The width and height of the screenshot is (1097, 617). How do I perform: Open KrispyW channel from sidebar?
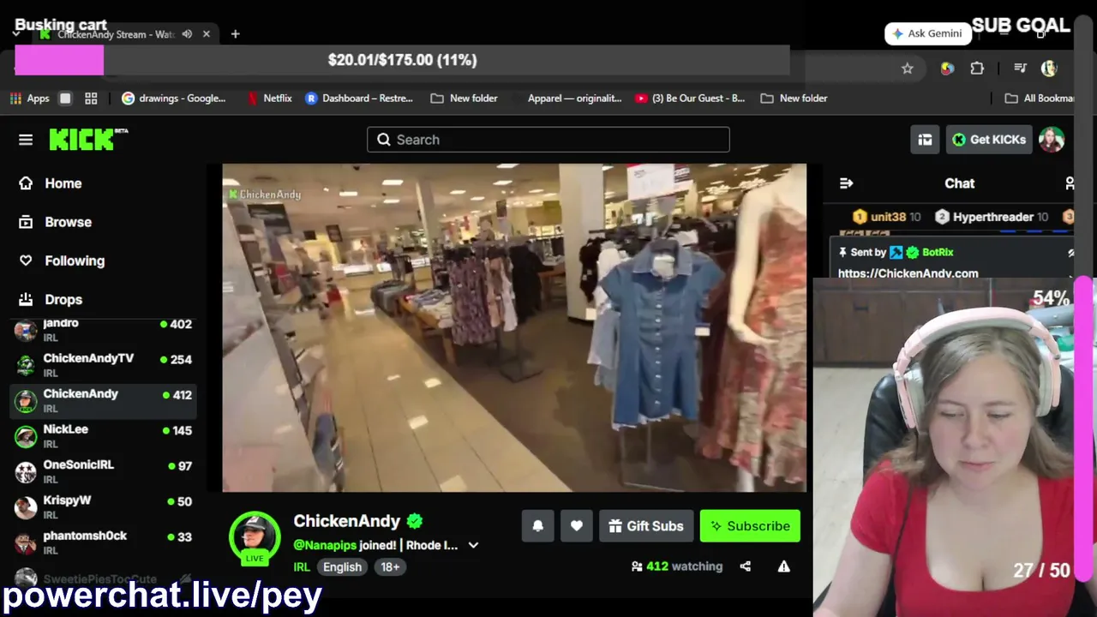click(103, 506)
